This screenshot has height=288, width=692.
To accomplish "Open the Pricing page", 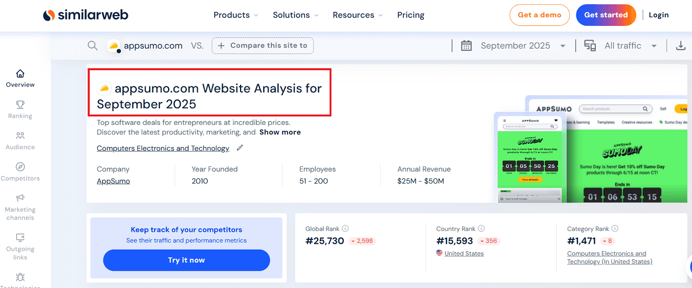I will point(411,15).
